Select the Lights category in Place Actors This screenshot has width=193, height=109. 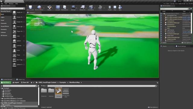tap(3, 17)
